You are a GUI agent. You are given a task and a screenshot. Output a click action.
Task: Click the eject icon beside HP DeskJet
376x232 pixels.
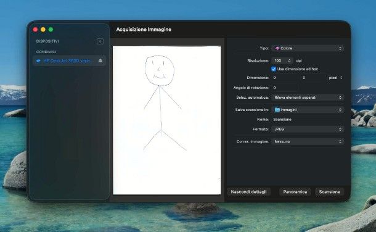tap(100, 60)
